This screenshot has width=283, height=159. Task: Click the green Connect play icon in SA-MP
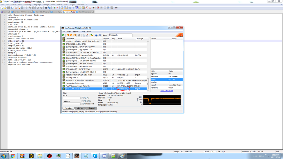[x=63, y=35]
